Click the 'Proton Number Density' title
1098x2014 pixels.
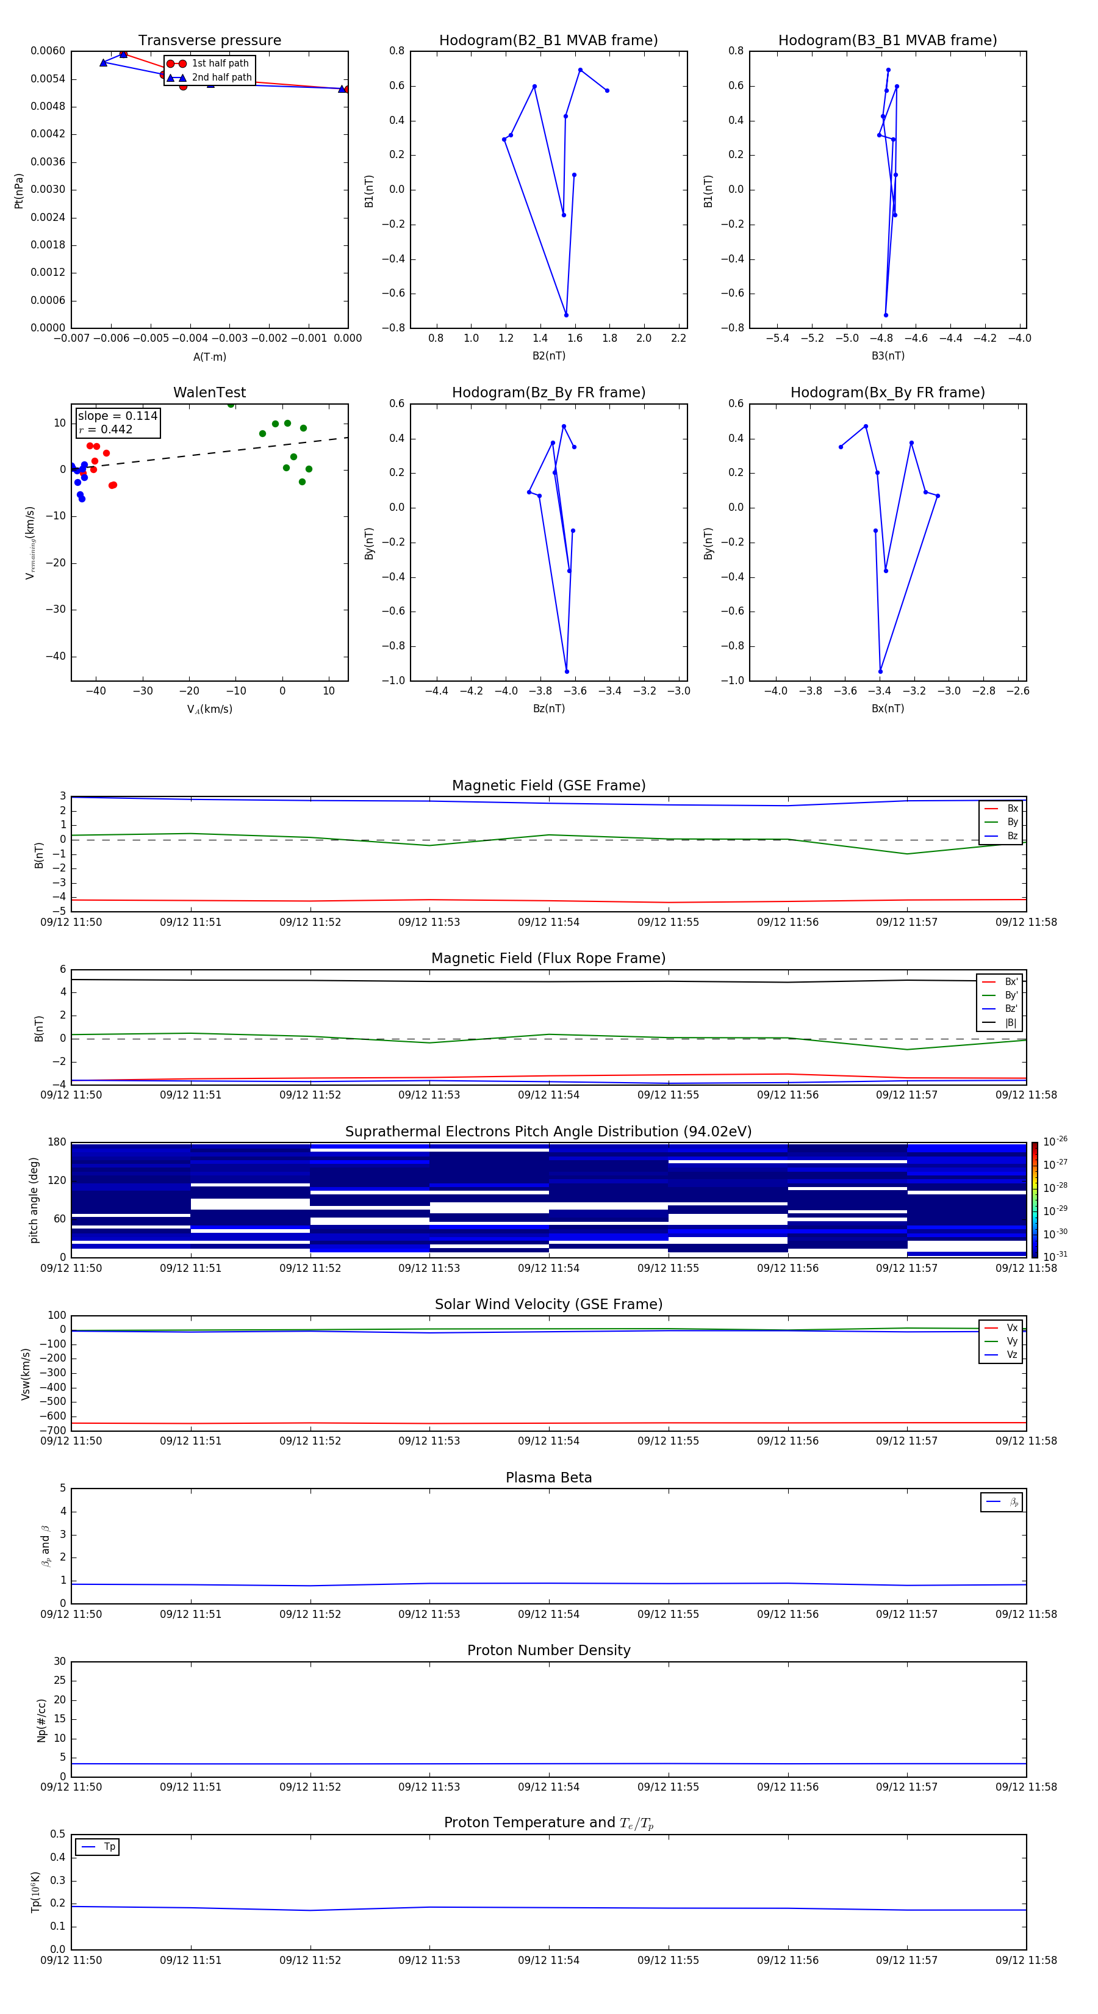pos(548,1650)
